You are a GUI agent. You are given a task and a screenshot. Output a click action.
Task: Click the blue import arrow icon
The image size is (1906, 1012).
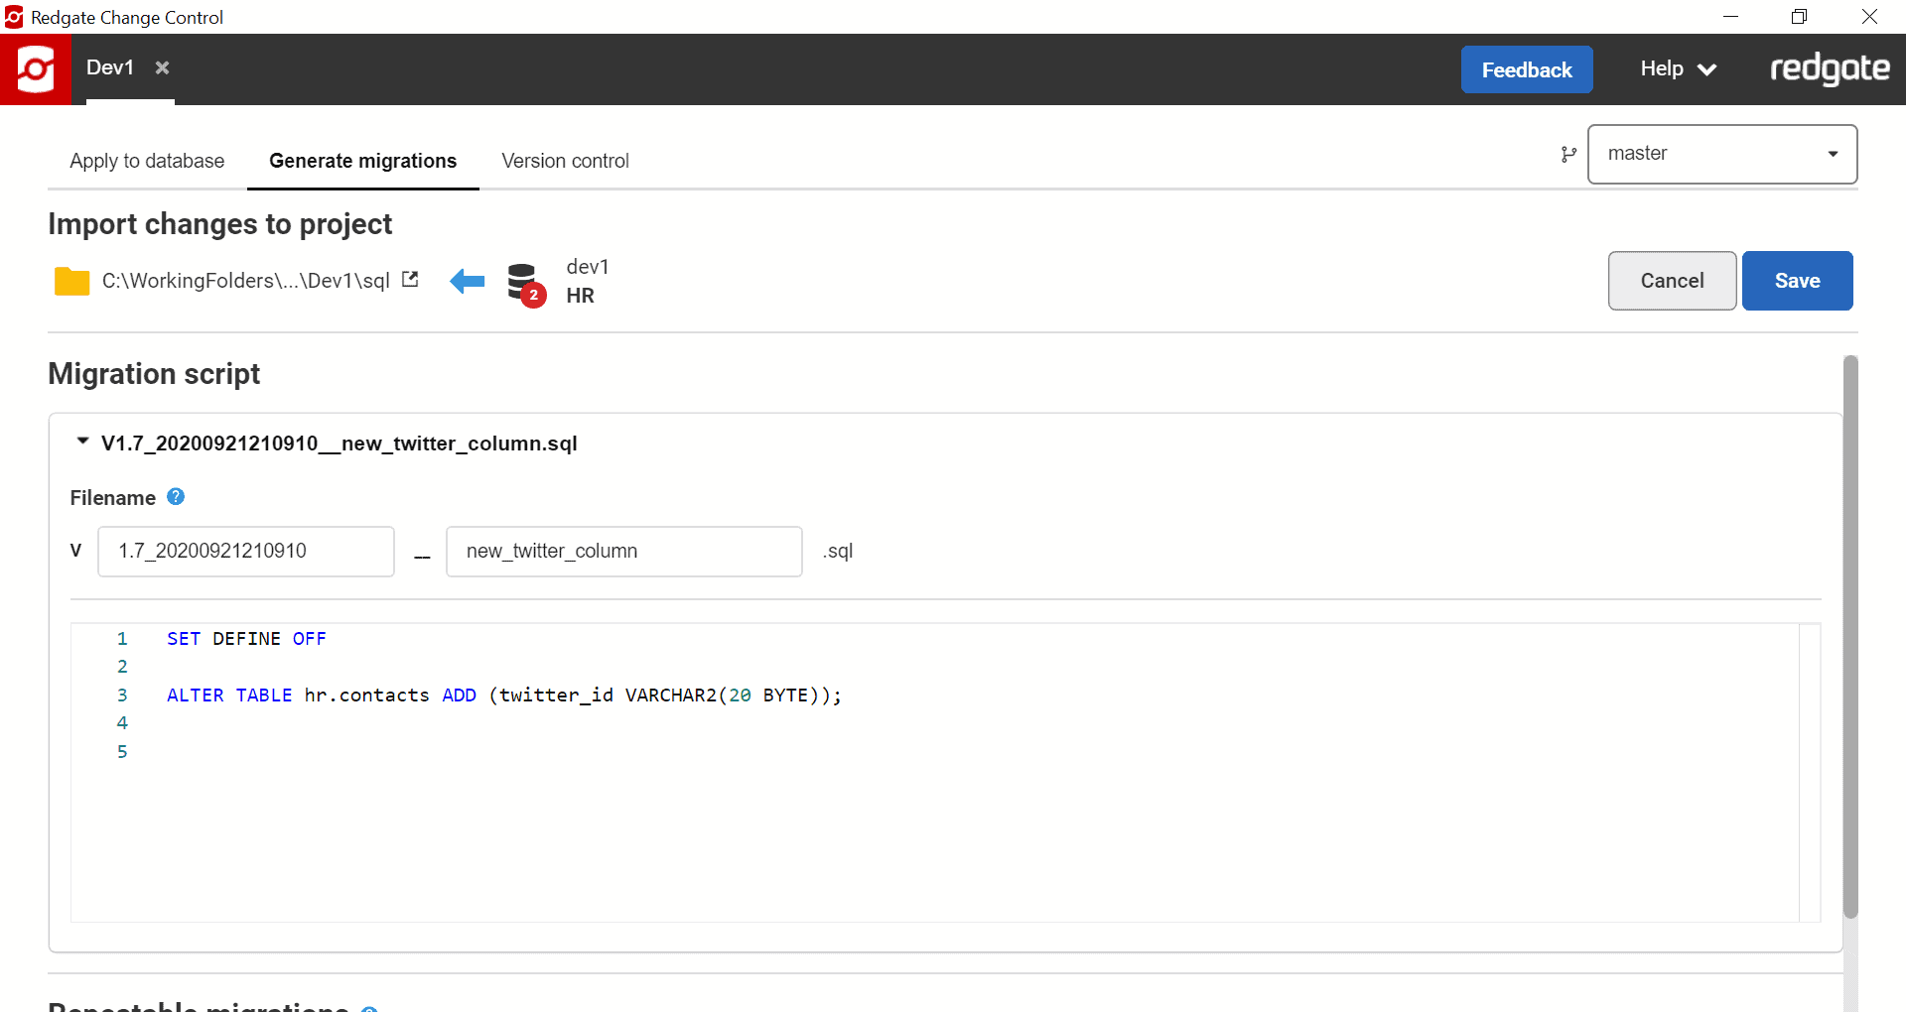click(468, 281)
